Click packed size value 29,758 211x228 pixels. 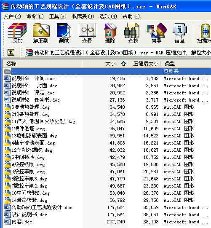(151, 200)
